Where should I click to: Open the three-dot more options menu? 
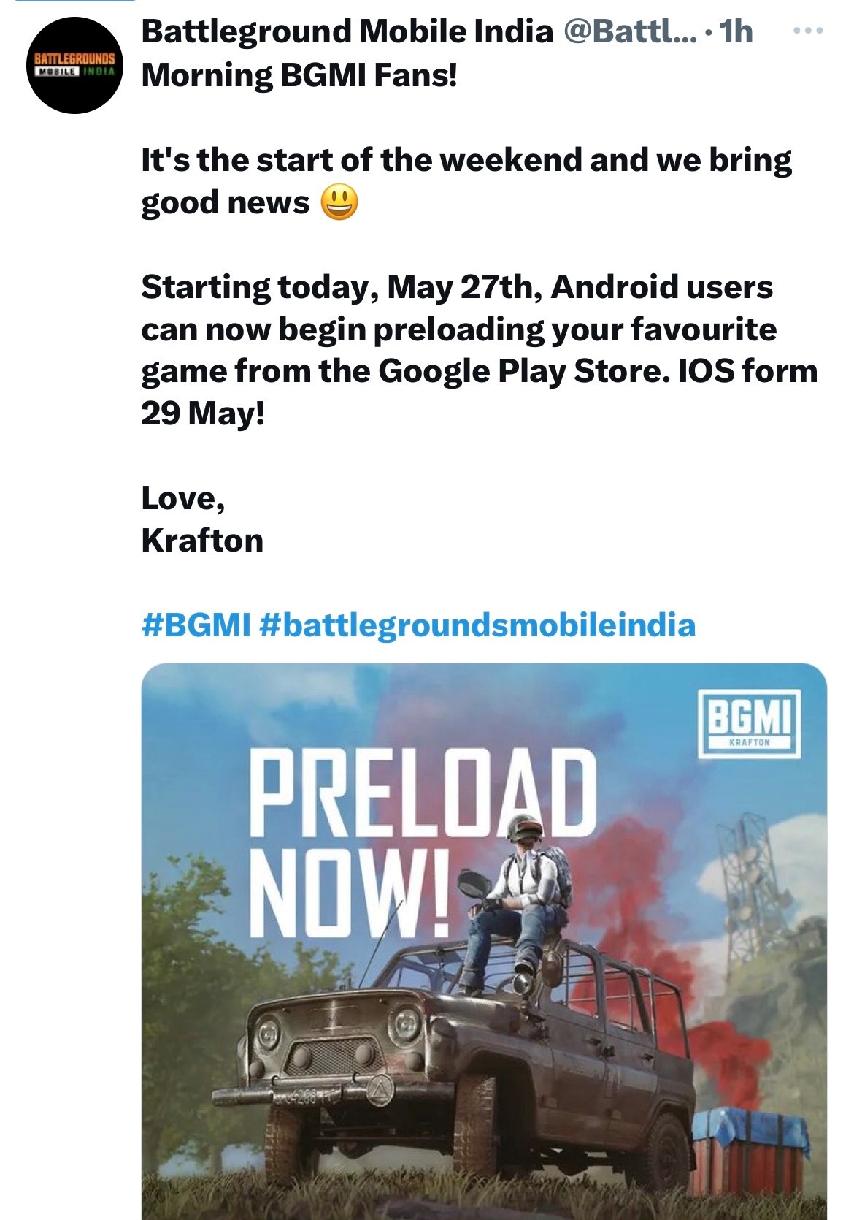807,31
